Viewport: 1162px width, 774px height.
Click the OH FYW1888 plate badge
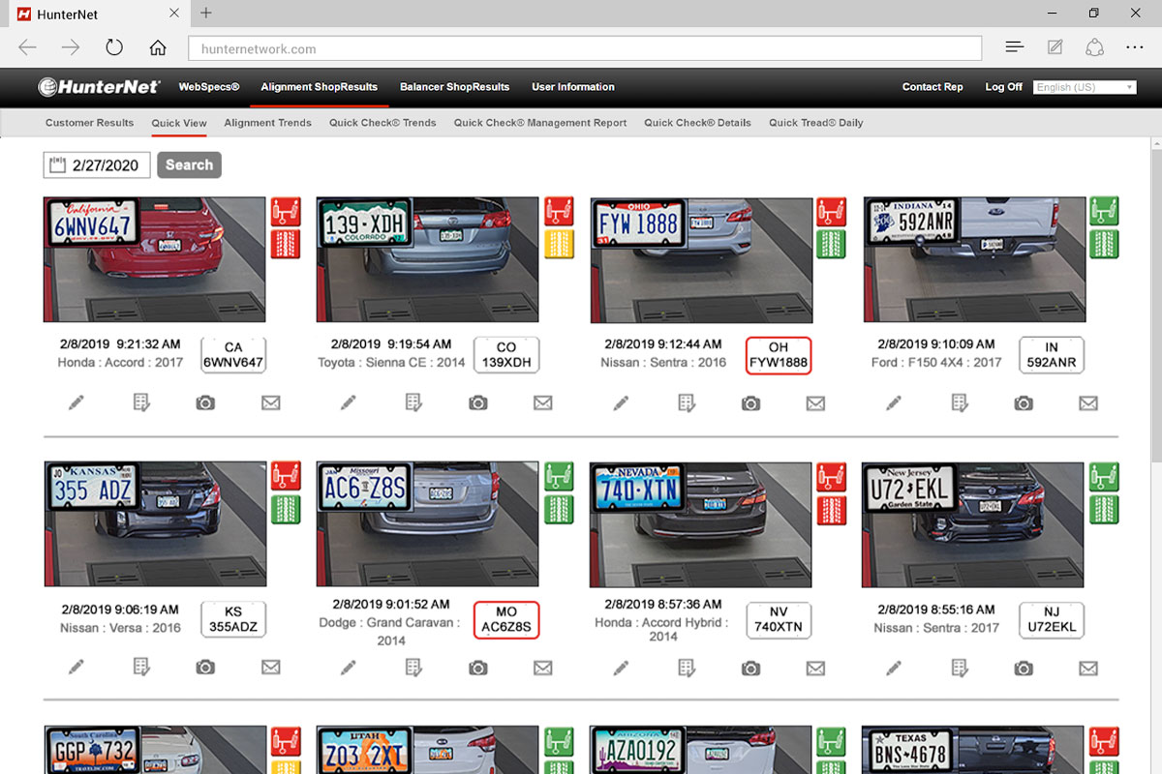pos(778,355)
